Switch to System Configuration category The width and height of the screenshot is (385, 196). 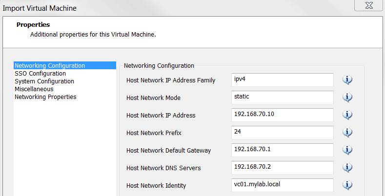(44, 81)
